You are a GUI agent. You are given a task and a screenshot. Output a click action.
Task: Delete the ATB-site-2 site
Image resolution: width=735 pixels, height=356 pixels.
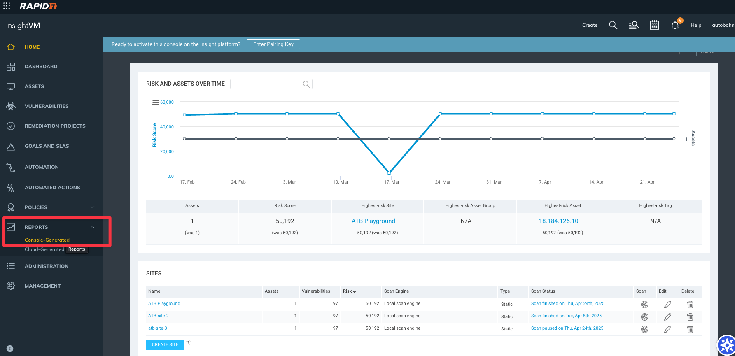[x=690, y=317]
